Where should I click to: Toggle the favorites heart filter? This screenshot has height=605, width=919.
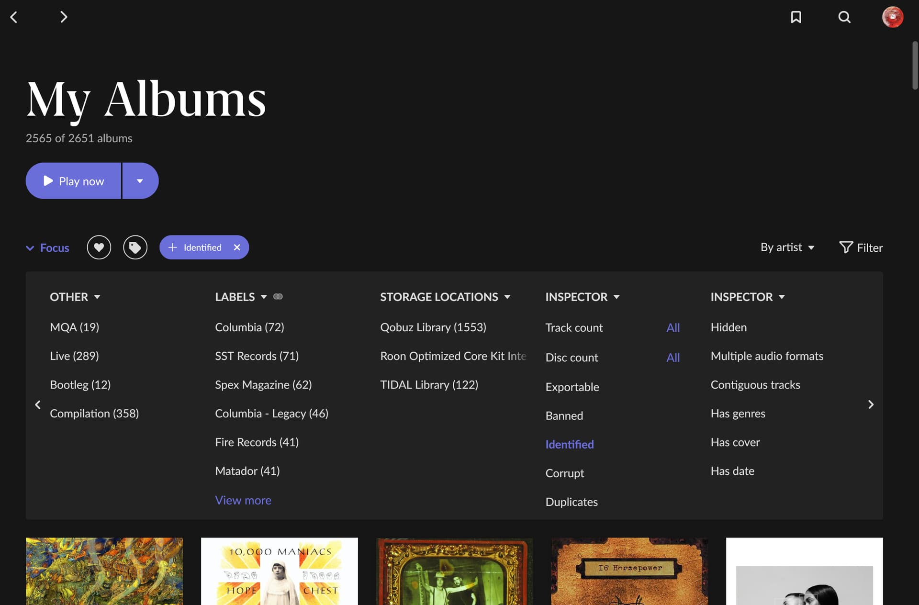pos(99,247)
